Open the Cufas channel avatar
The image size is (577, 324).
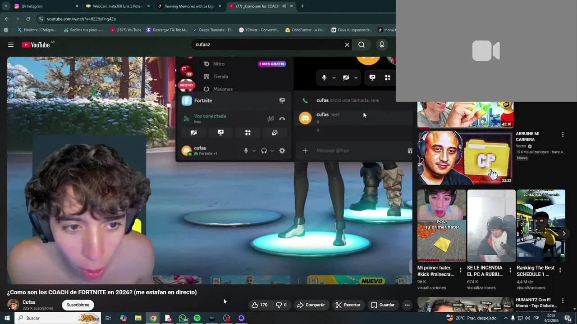click(13, 305)
